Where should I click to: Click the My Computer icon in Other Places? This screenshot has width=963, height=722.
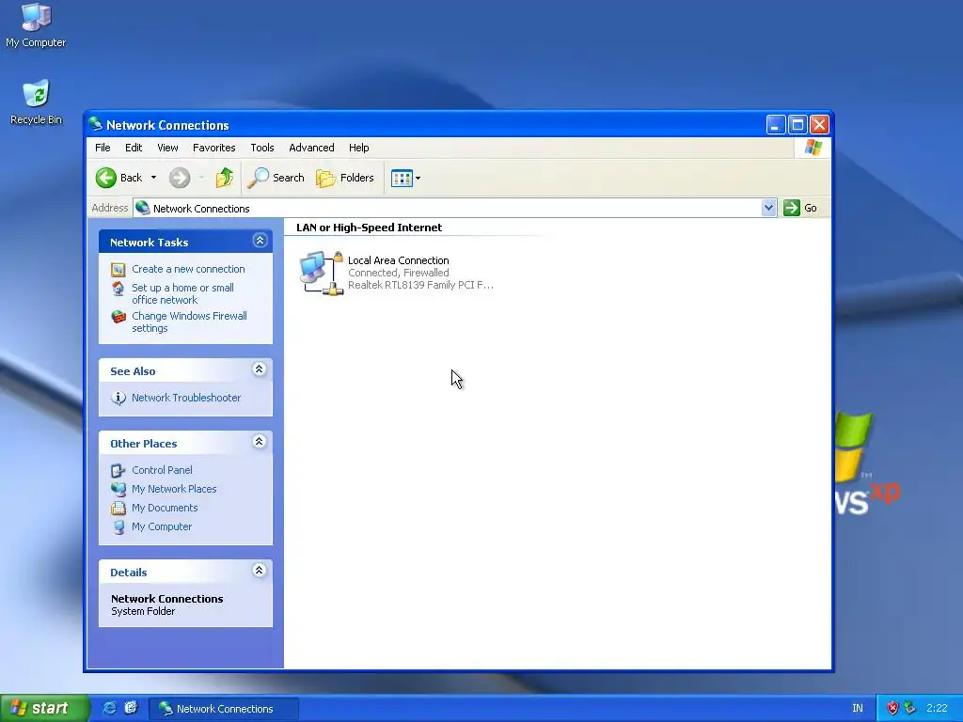tap(118, 526)
